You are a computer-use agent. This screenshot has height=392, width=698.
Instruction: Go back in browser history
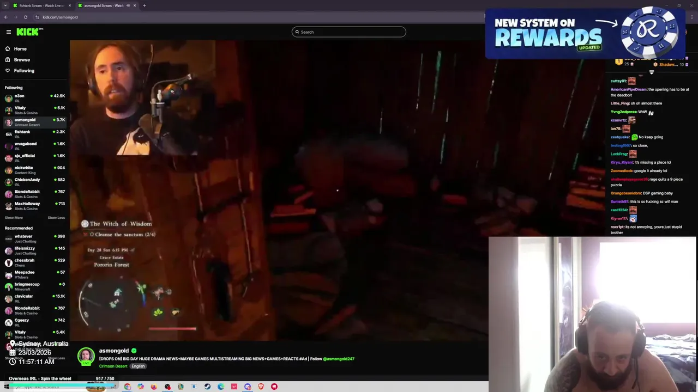click(6, 17)
